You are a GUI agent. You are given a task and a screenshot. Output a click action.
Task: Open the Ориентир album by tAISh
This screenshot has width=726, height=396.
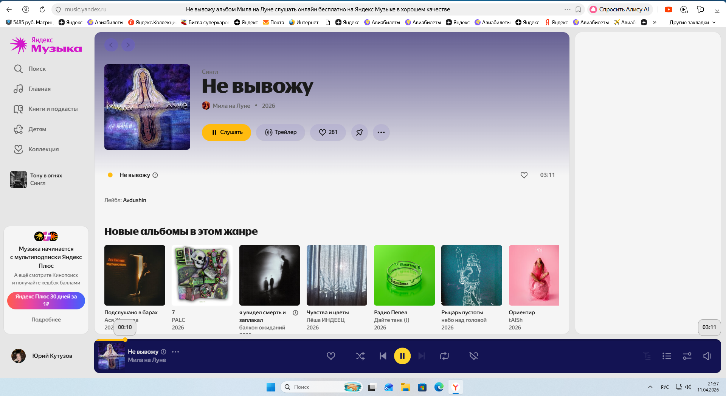pos(534,275)
